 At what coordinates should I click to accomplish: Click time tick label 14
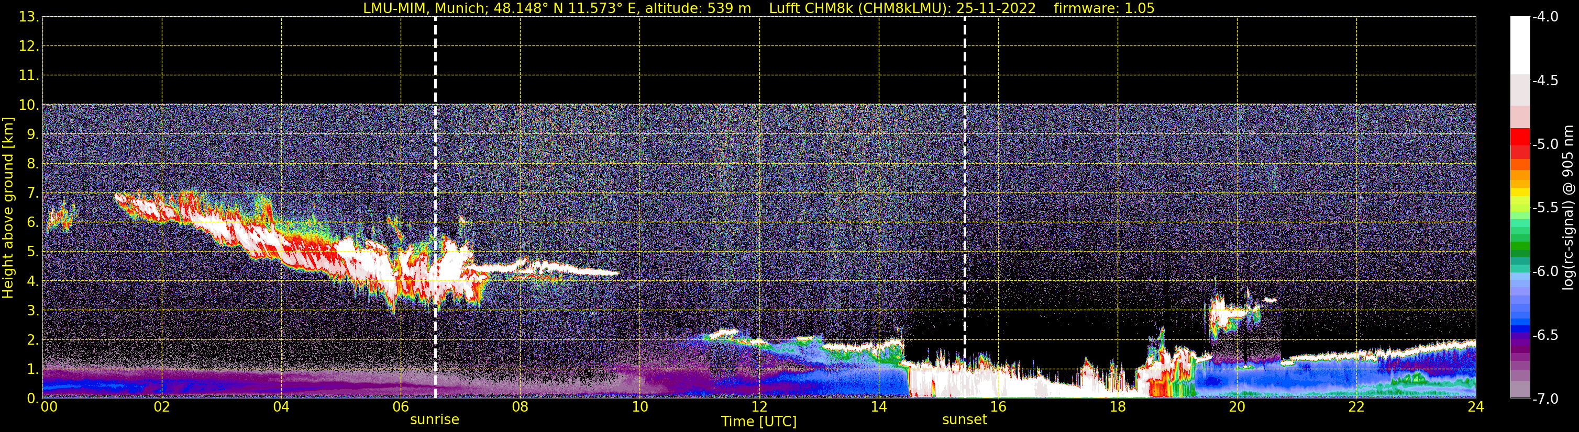coord(879,407)
